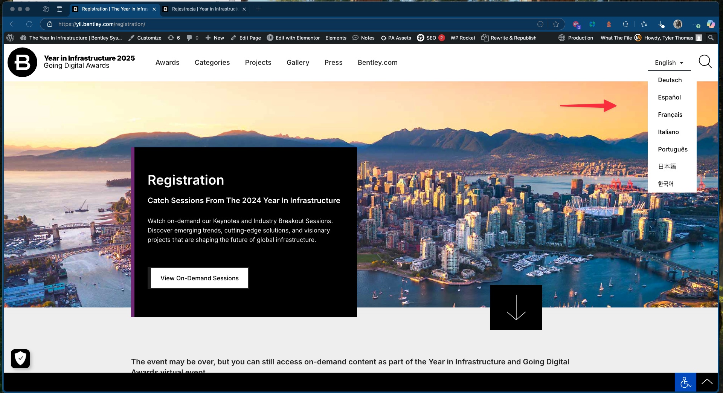
Task: Open Howdy, Tyler Thomas account menu
Action: 673,38
